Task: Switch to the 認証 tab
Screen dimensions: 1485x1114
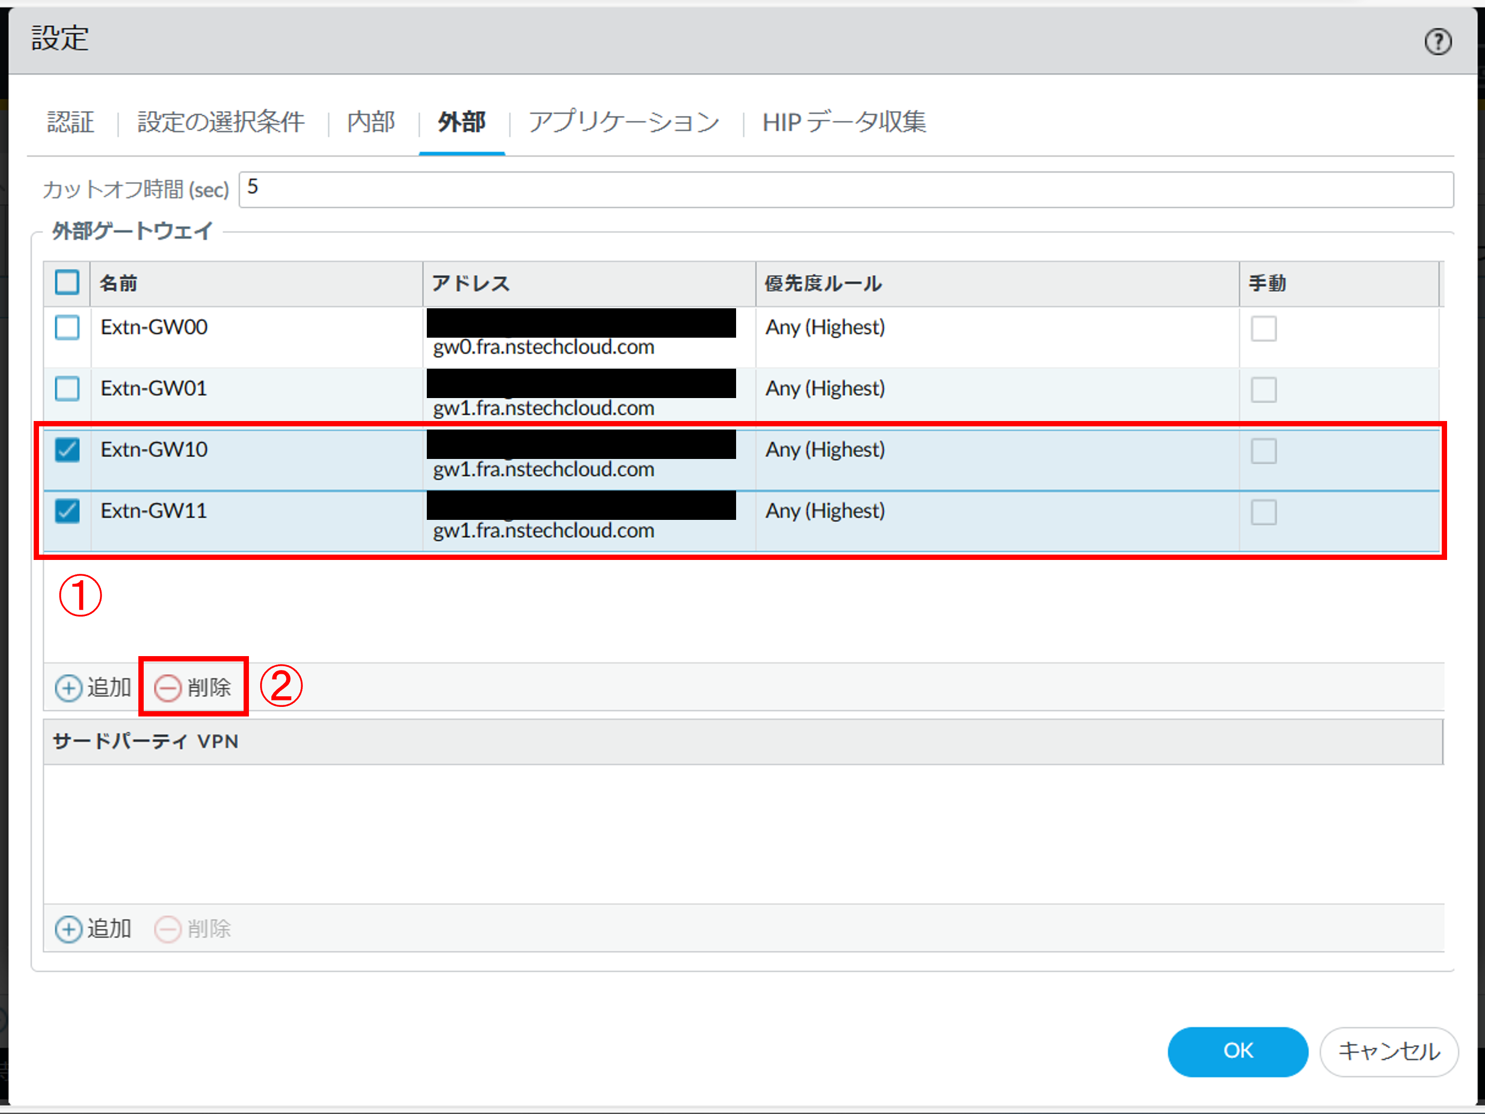Action: point(71,122)
